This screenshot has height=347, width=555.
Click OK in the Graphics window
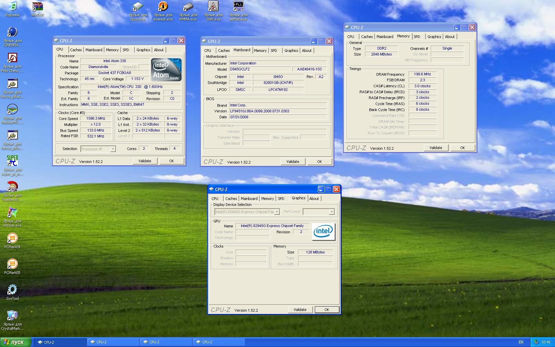click(x=327, y=310)
